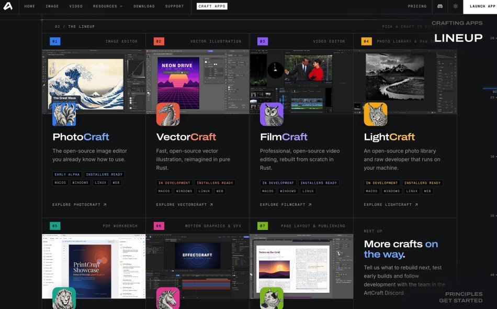Click the blue scroll progress marker on right edge
Viewport: 497px width, 309px height.
[x=490, y=89]
